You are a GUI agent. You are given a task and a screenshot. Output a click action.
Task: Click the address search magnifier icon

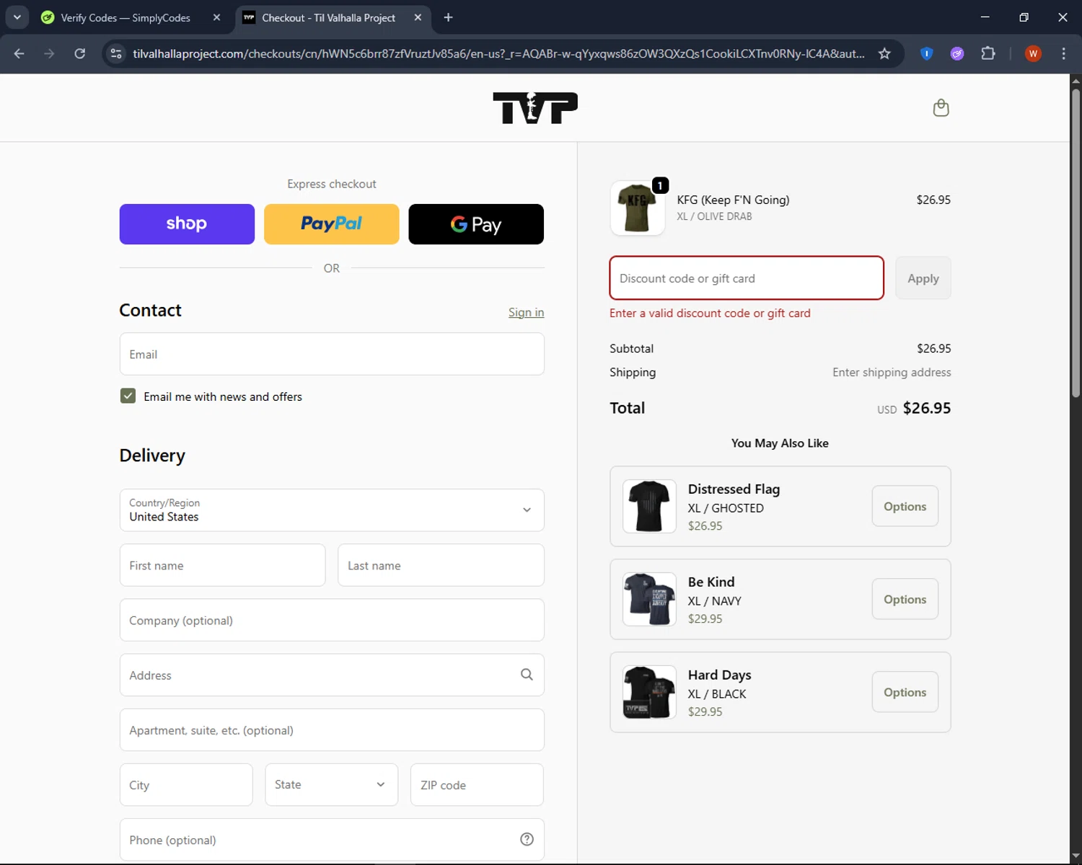pyautogui.click(x=527, y=675)
